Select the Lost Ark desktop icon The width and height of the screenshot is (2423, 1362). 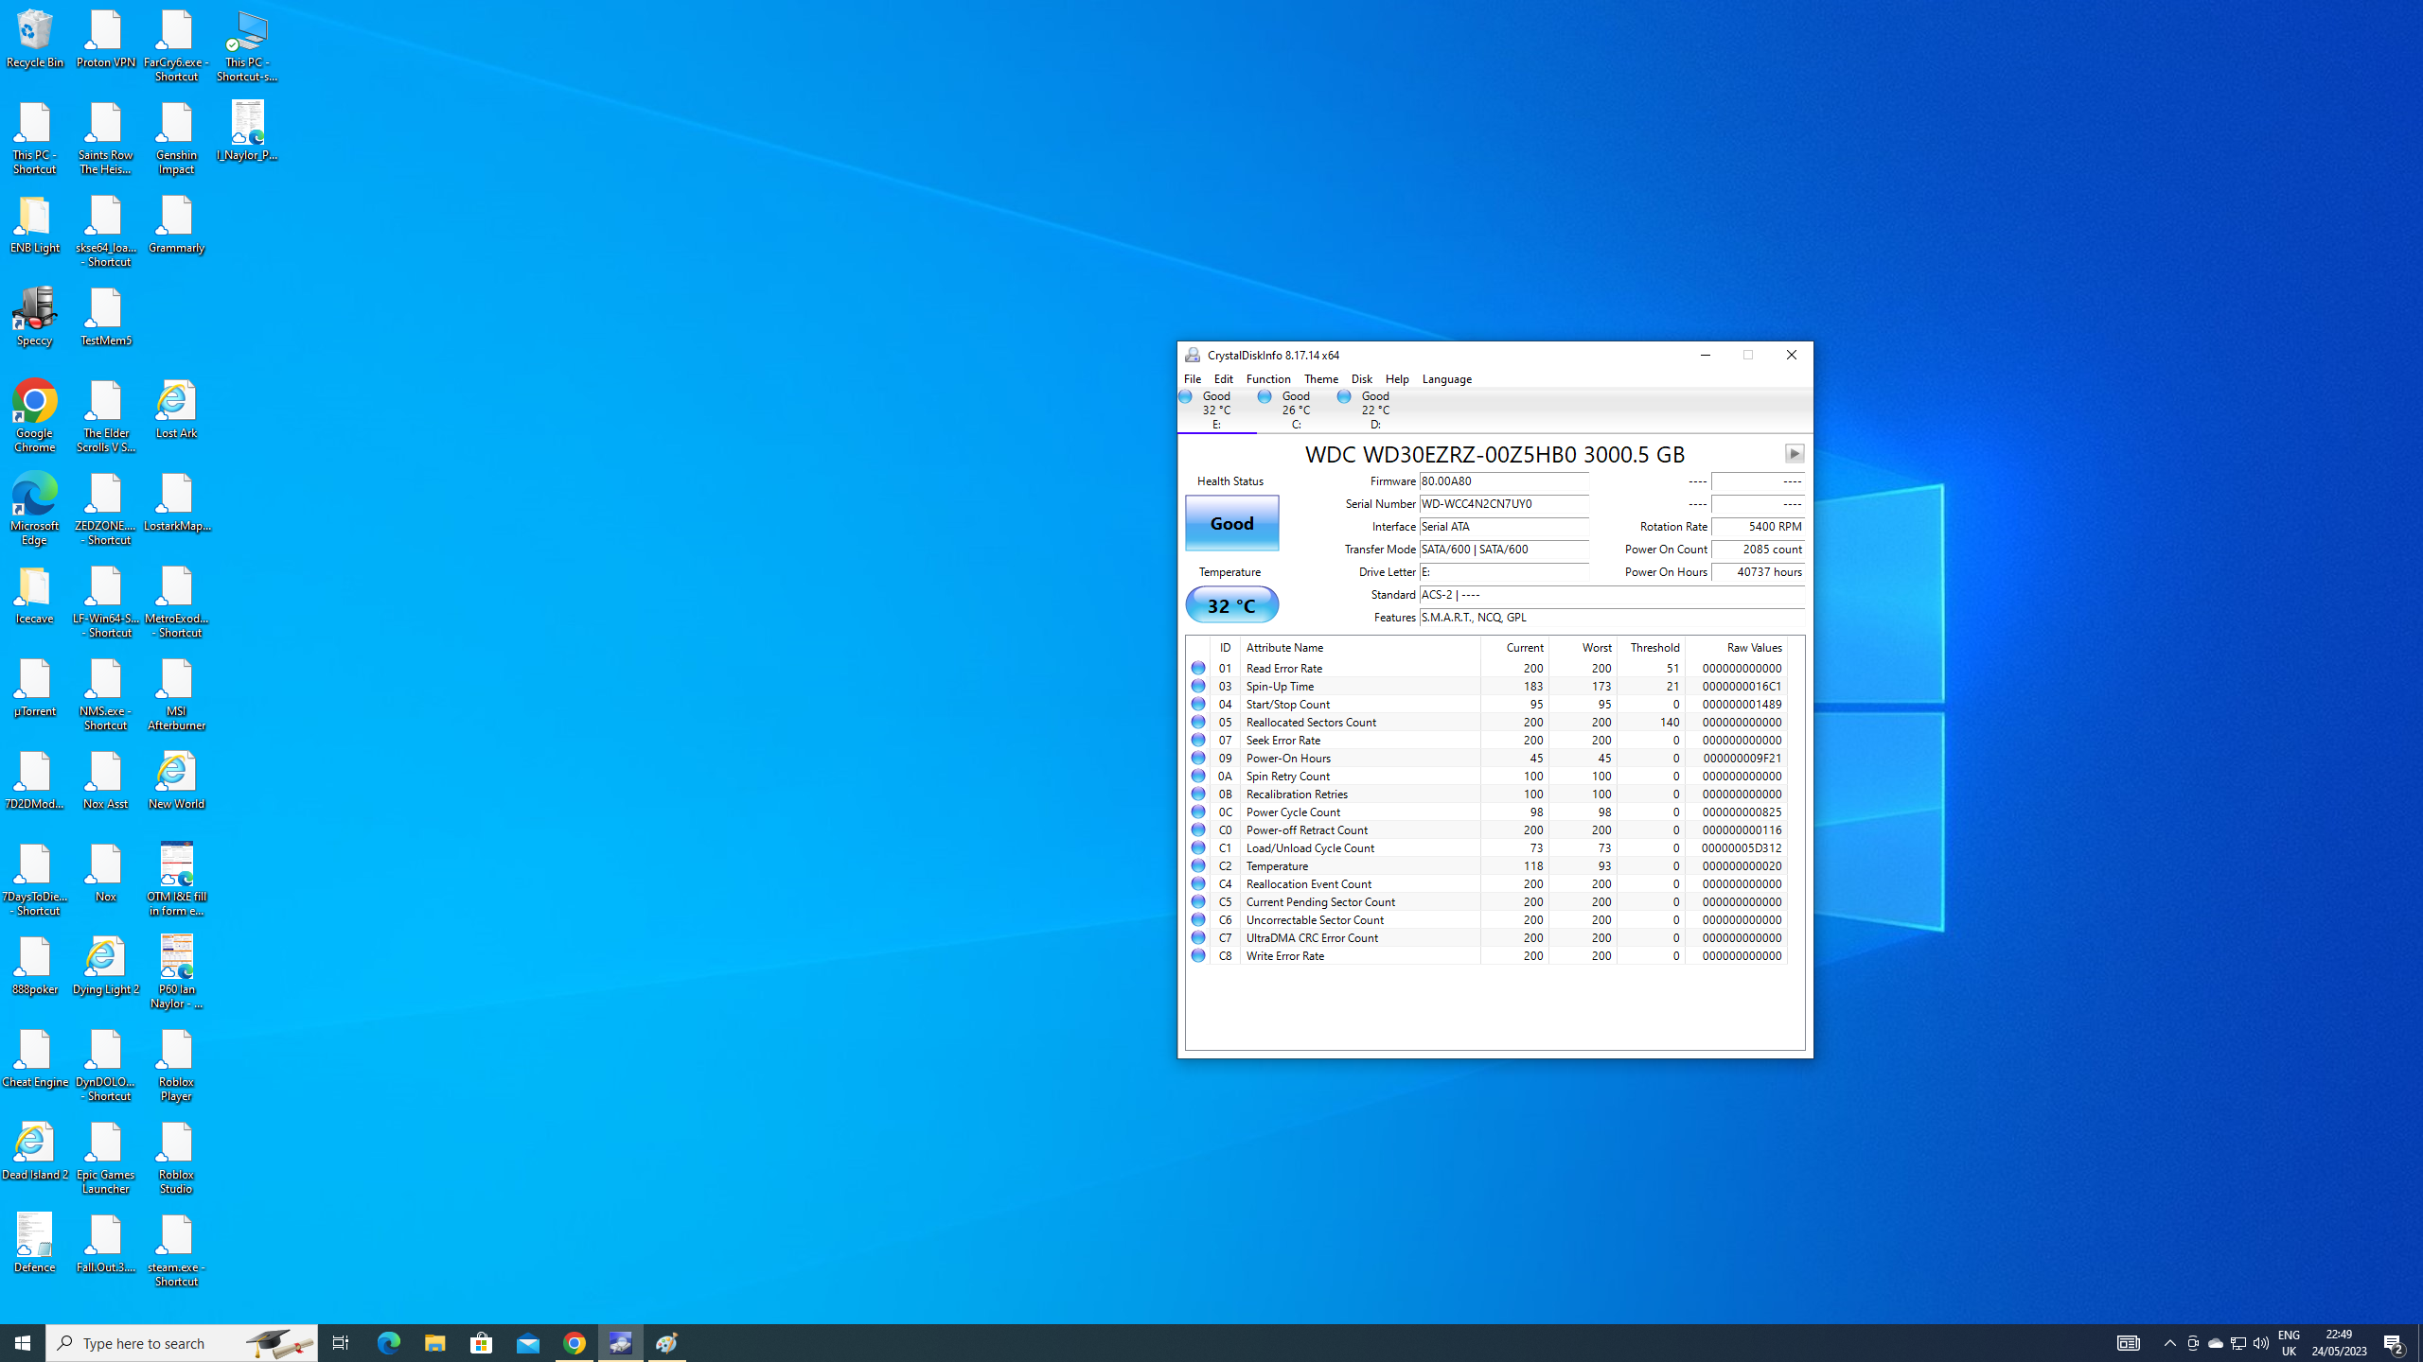(x=176, y=410)
